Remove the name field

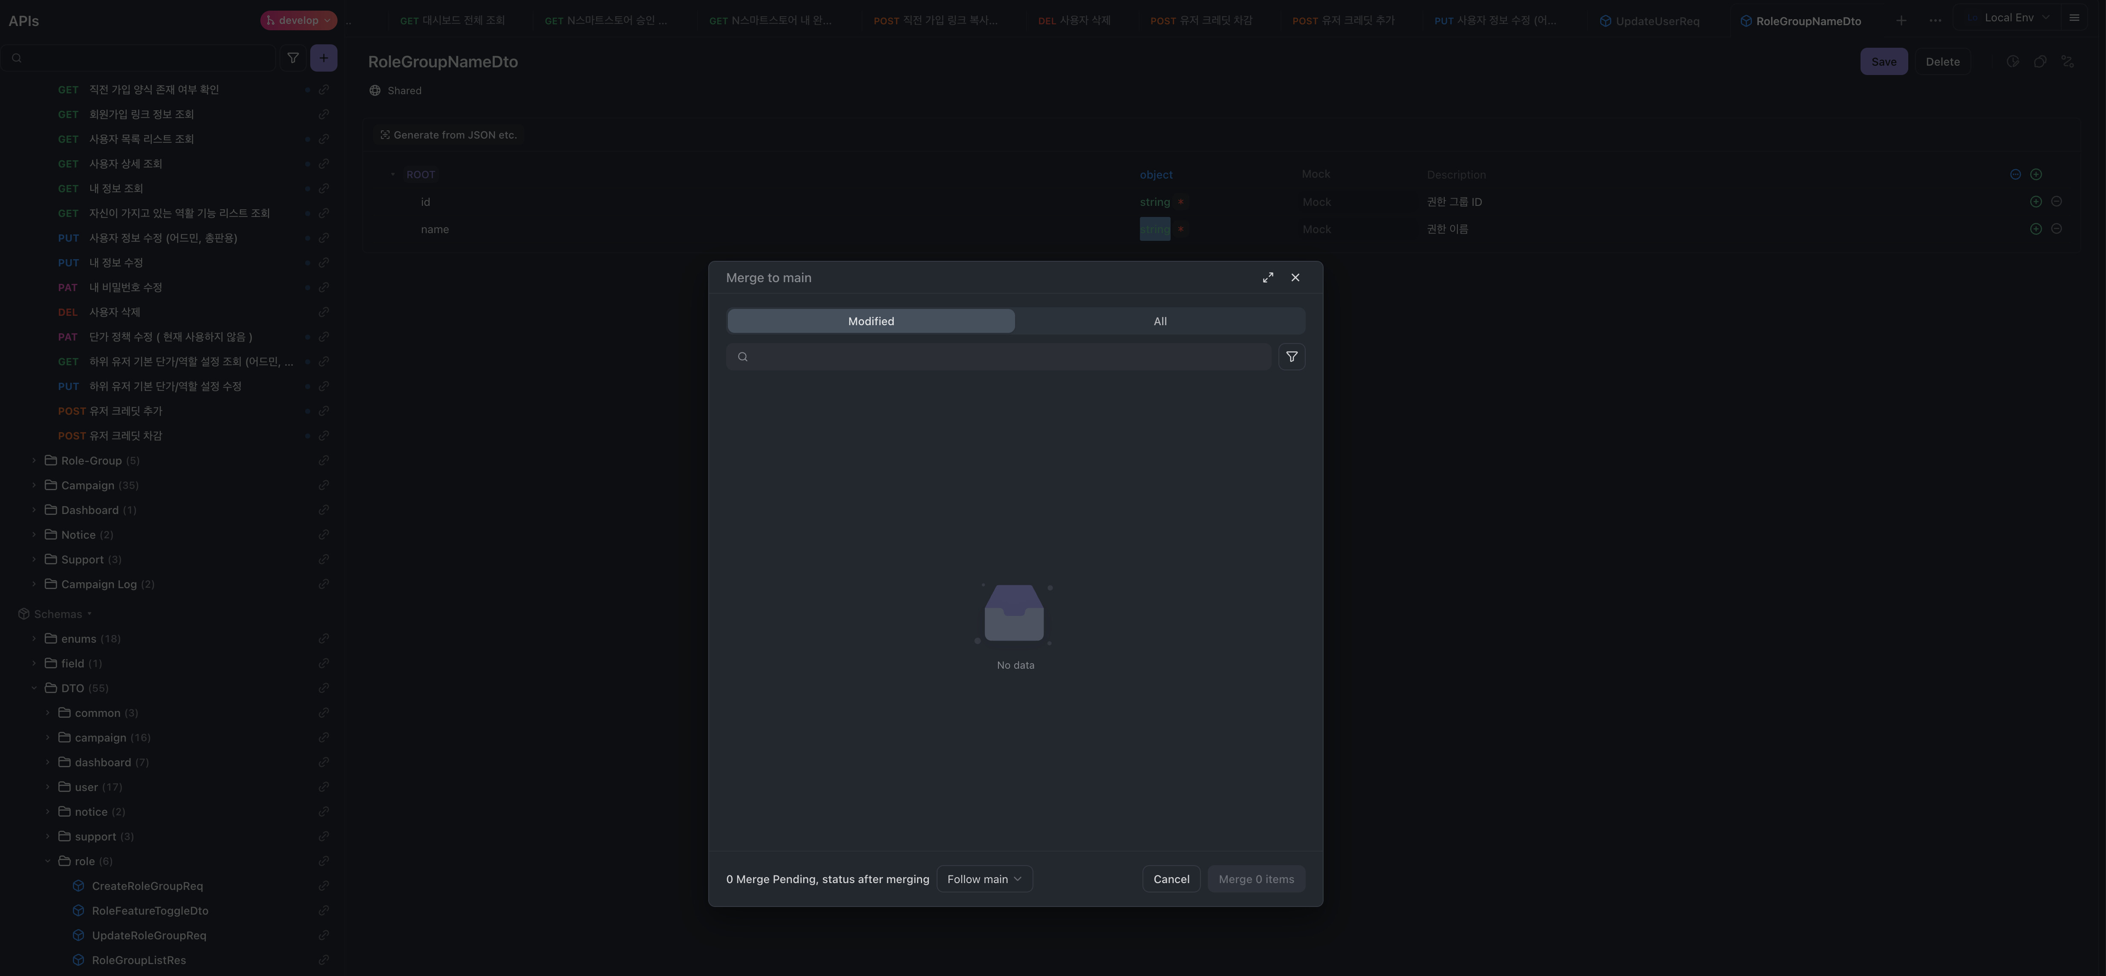pyautogui.click(x=2056, y=230)
